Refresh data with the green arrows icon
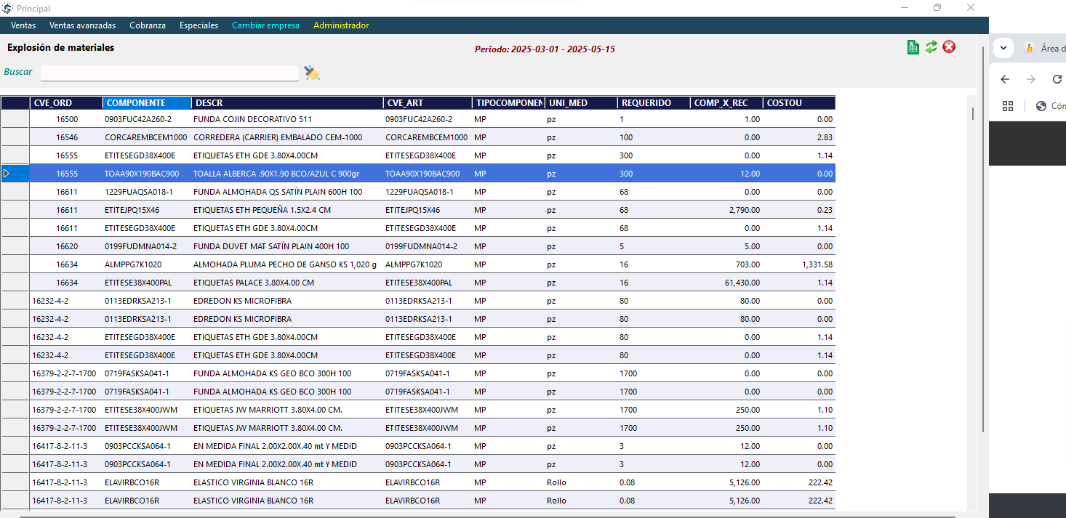This screenshot has height=518, width=1066. 931,47
